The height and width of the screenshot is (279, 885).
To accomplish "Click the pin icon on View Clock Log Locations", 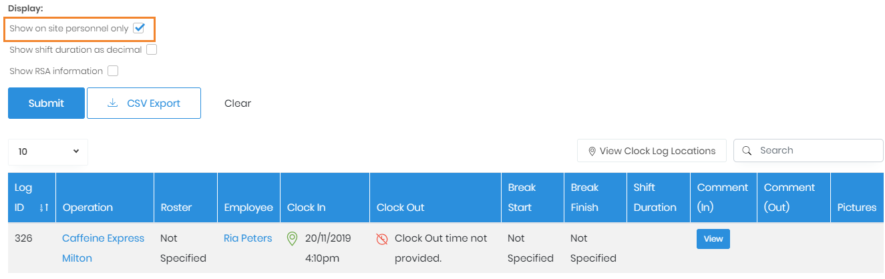I will click(592, 152).
